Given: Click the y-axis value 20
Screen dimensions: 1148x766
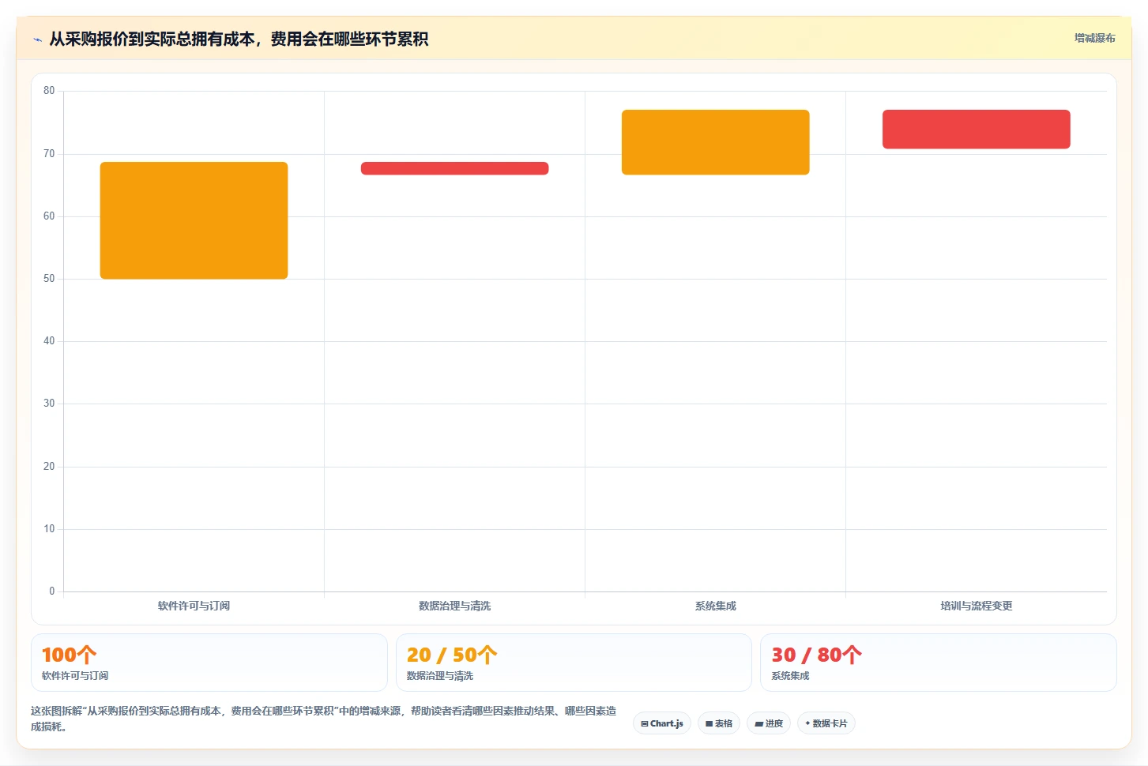Looking at the screenshot, I should (x=49, y=467).
